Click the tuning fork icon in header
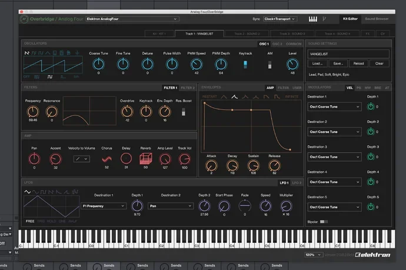Viewport: 406px width, 270px height. [324, 19]
